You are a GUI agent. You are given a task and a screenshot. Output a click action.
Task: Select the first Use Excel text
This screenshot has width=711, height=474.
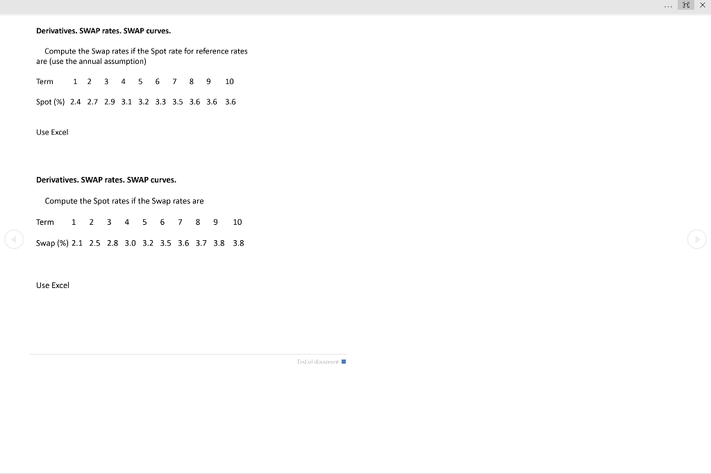51,132
